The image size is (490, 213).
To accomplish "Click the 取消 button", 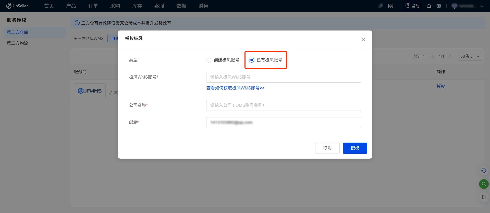I will (x=327, y=148).
